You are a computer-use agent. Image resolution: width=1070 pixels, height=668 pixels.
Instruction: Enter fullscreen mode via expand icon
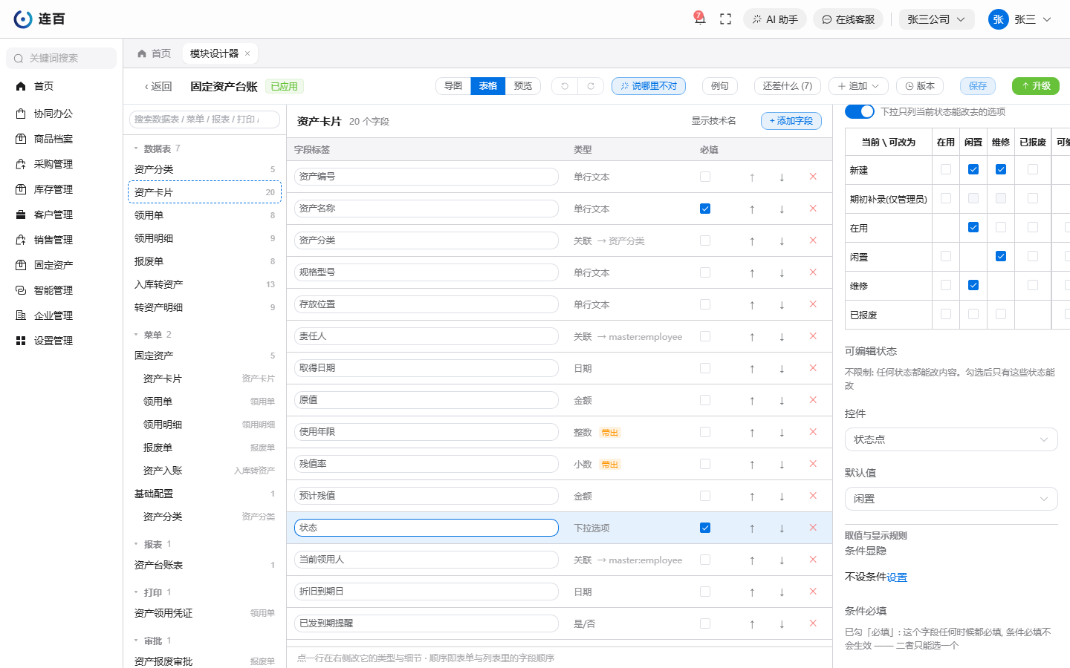click(x=726, y=19)
